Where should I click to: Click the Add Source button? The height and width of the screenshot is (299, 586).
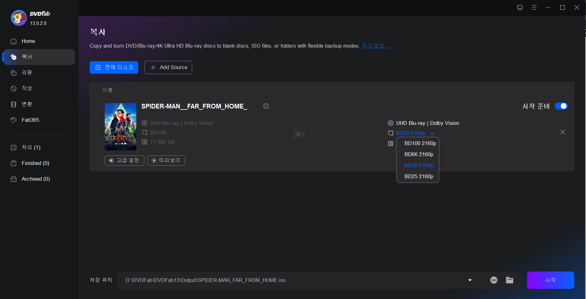tap(168, 67)
